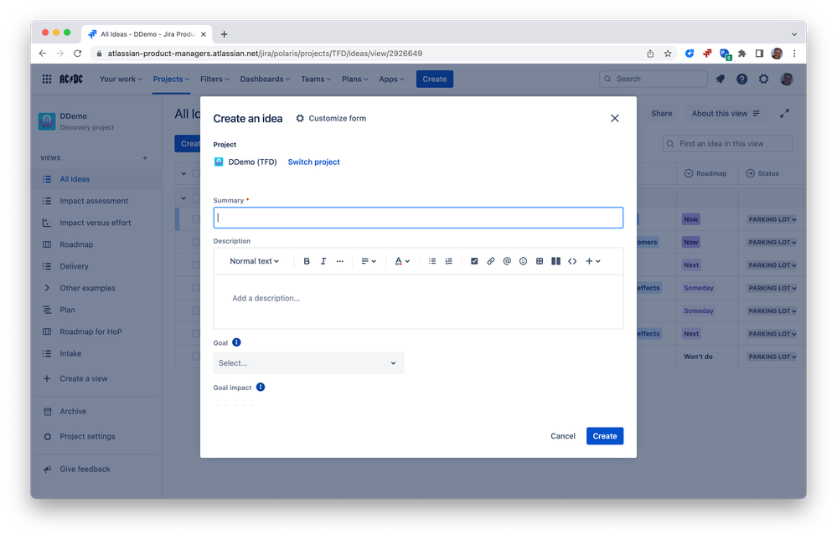Click Create button in top navigation
The width and height of the screenshot is (837, 539).
coord(435,79)
